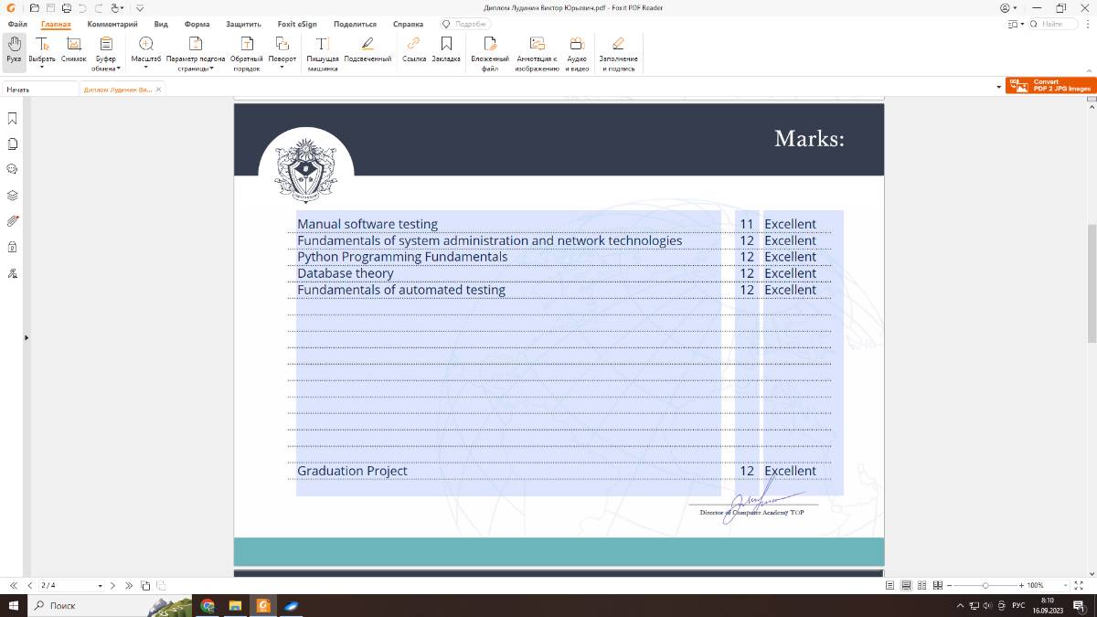
Task: Add a bookmark with Закладка button
Action: [446, 50]
